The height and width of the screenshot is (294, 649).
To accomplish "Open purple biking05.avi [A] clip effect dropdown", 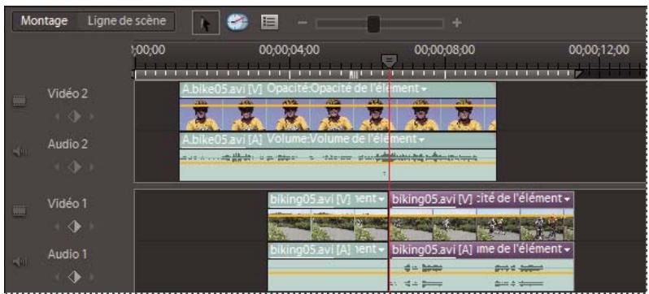I will (x=567, y=251).
